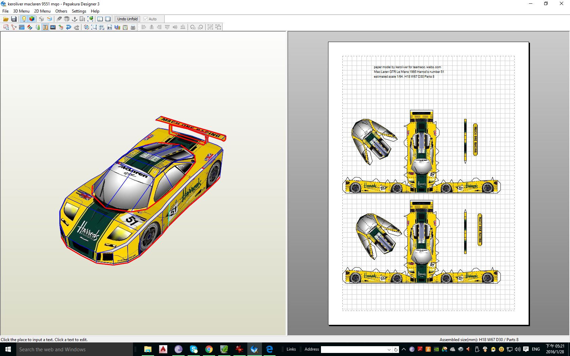Screen dimensions: 570x356
Task: Click the Links toolbar label in taskbar
Action: [291, 349]
